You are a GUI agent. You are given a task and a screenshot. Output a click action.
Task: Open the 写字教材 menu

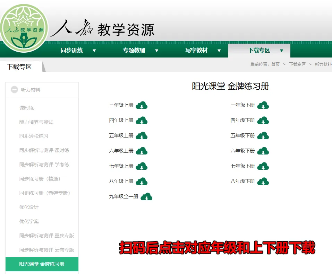coord(196,50)
